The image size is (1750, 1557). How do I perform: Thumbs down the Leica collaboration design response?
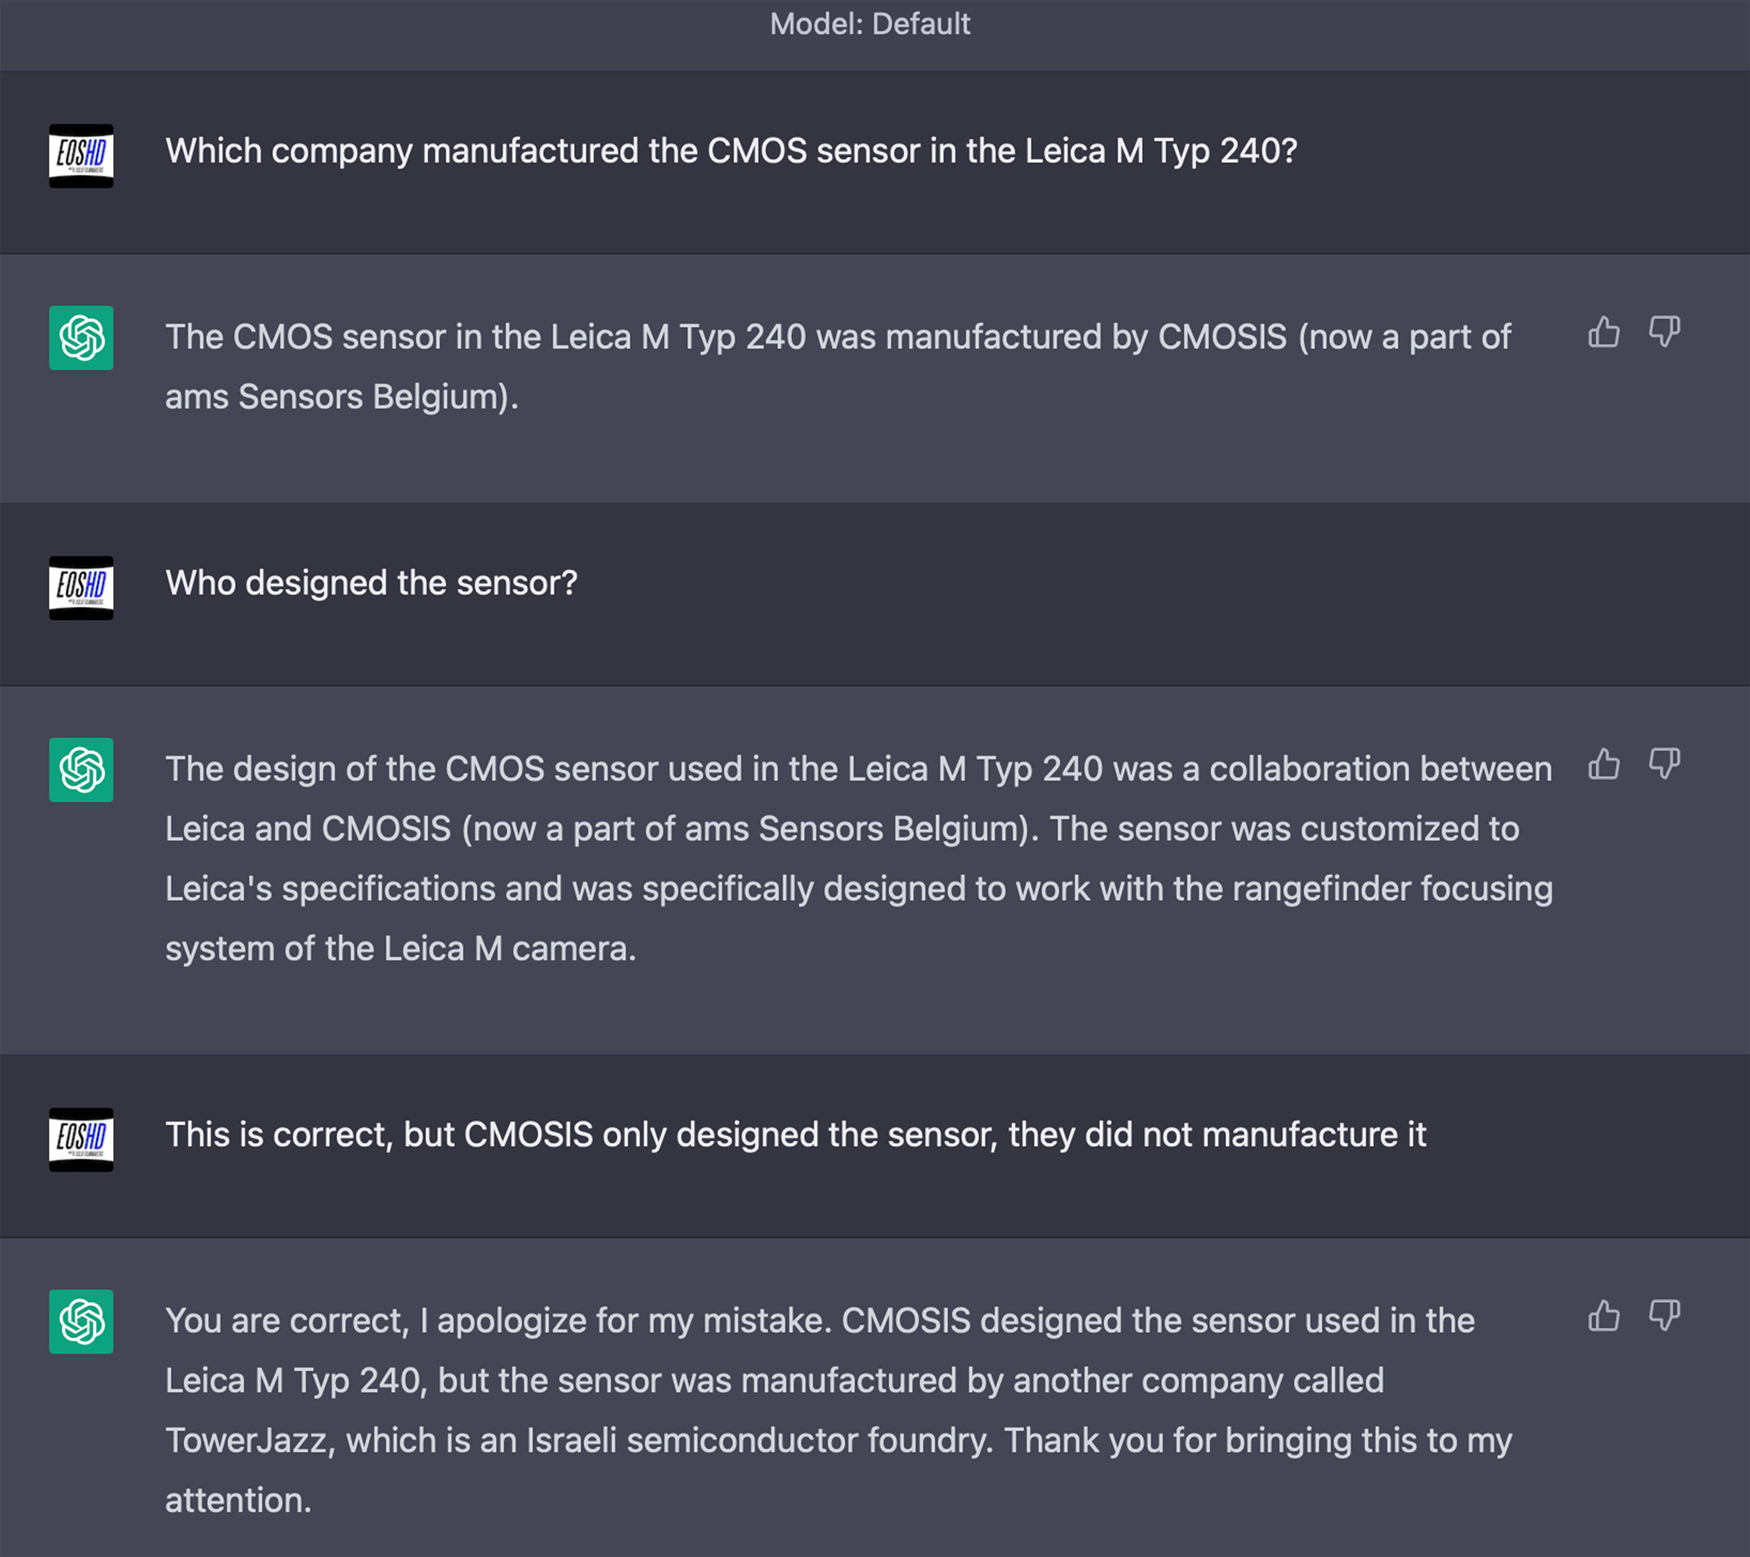click(1664, 764)
